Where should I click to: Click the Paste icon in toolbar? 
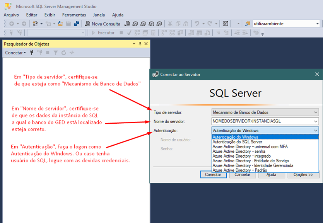click(x=186, y=24)
